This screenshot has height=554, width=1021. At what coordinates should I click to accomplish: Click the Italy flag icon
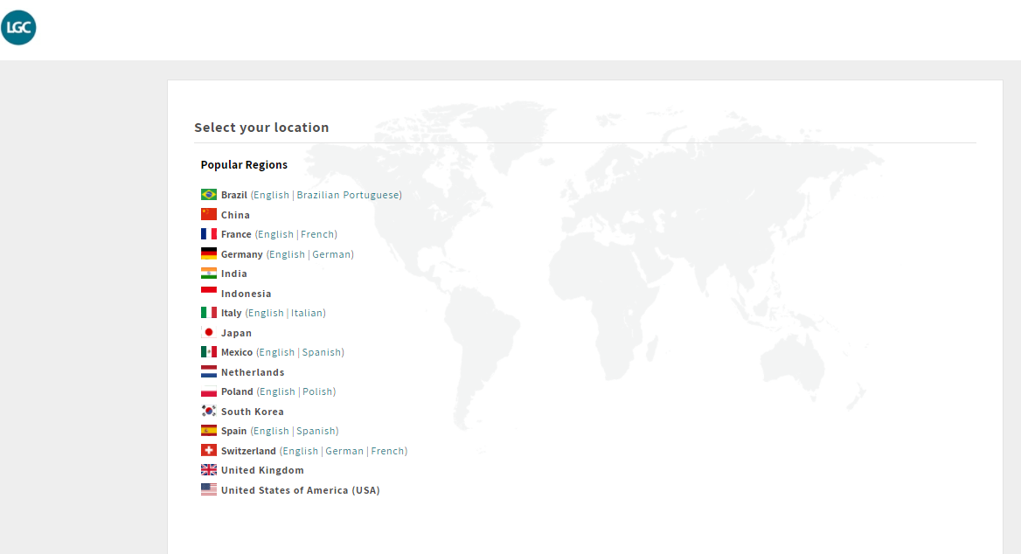(x=208, y=313)
